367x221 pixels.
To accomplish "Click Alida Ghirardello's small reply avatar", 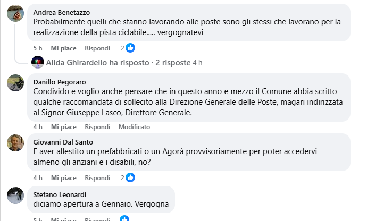I will (x=37, y=62).
